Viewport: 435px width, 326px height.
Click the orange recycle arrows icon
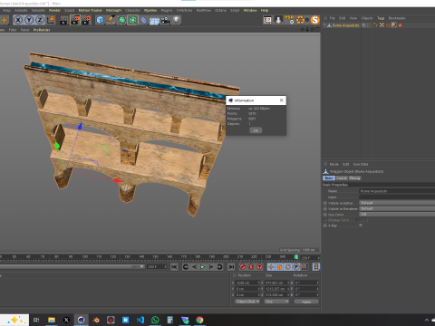click(300, 20)
